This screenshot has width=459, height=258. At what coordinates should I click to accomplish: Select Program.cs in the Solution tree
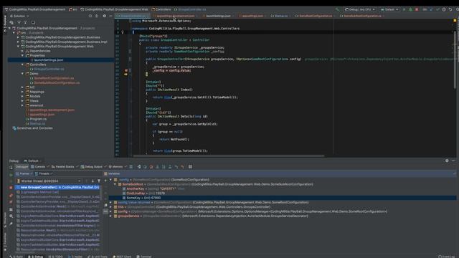click(x=38, y=119)
